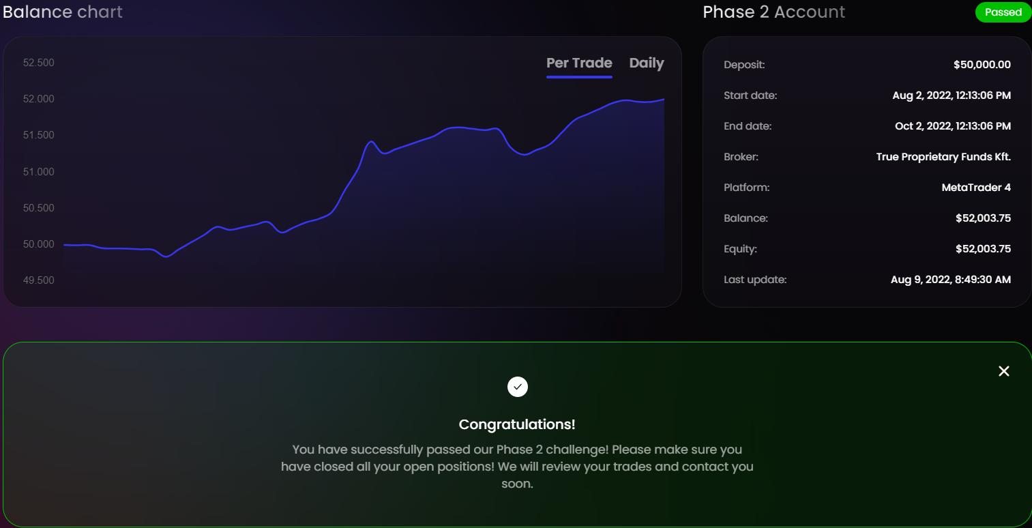
Task: Switch to the Daily chart tab
Action: click(x=646, y=63)
